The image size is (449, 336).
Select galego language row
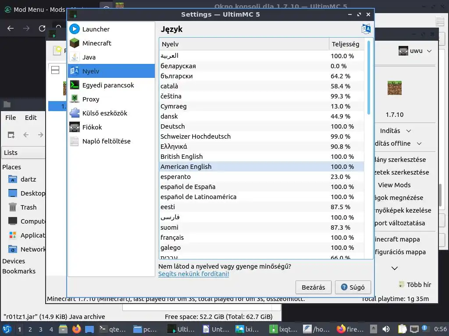coord(261,248)
